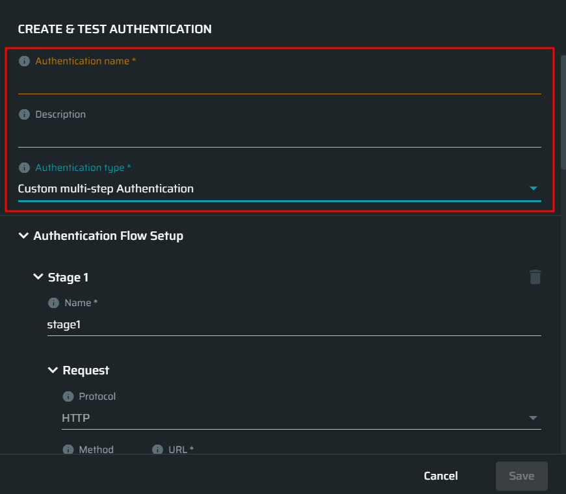Click the stage1 Name text field
The image size is (566, 494).
tap(294, 324)
